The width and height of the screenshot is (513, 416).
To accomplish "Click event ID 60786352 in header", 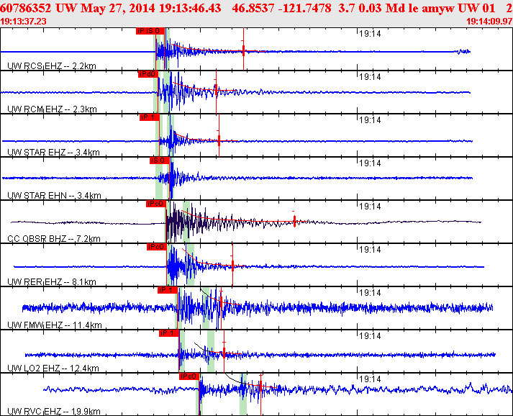I will (x=26, y=8).
